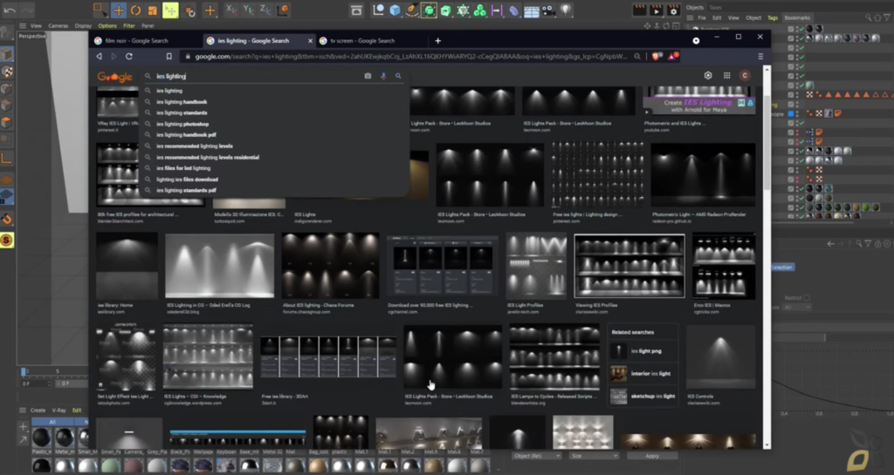The height and width of the screenshot is (475, 894).
Task: Click the yellow S snapping icon
Action: coord(7,241)
